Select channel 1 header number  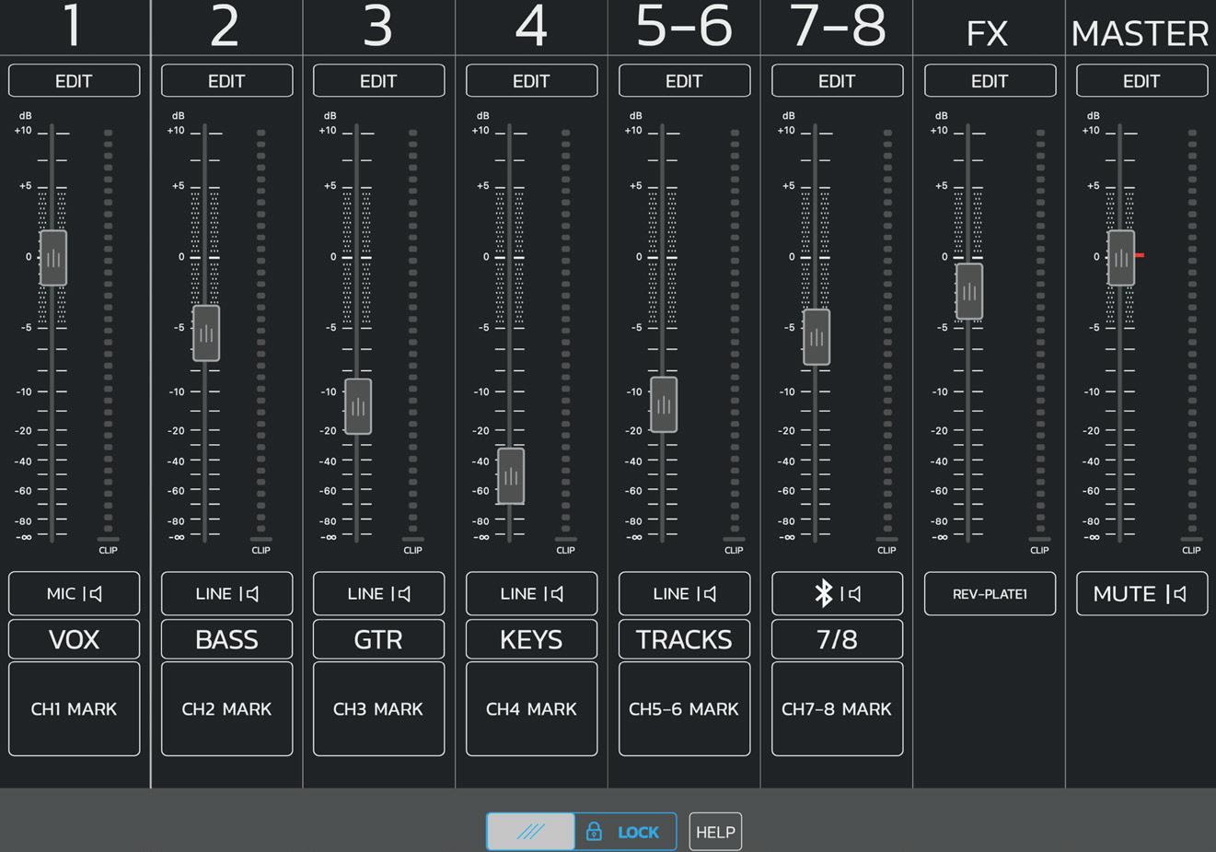click(x=73, y=25)
